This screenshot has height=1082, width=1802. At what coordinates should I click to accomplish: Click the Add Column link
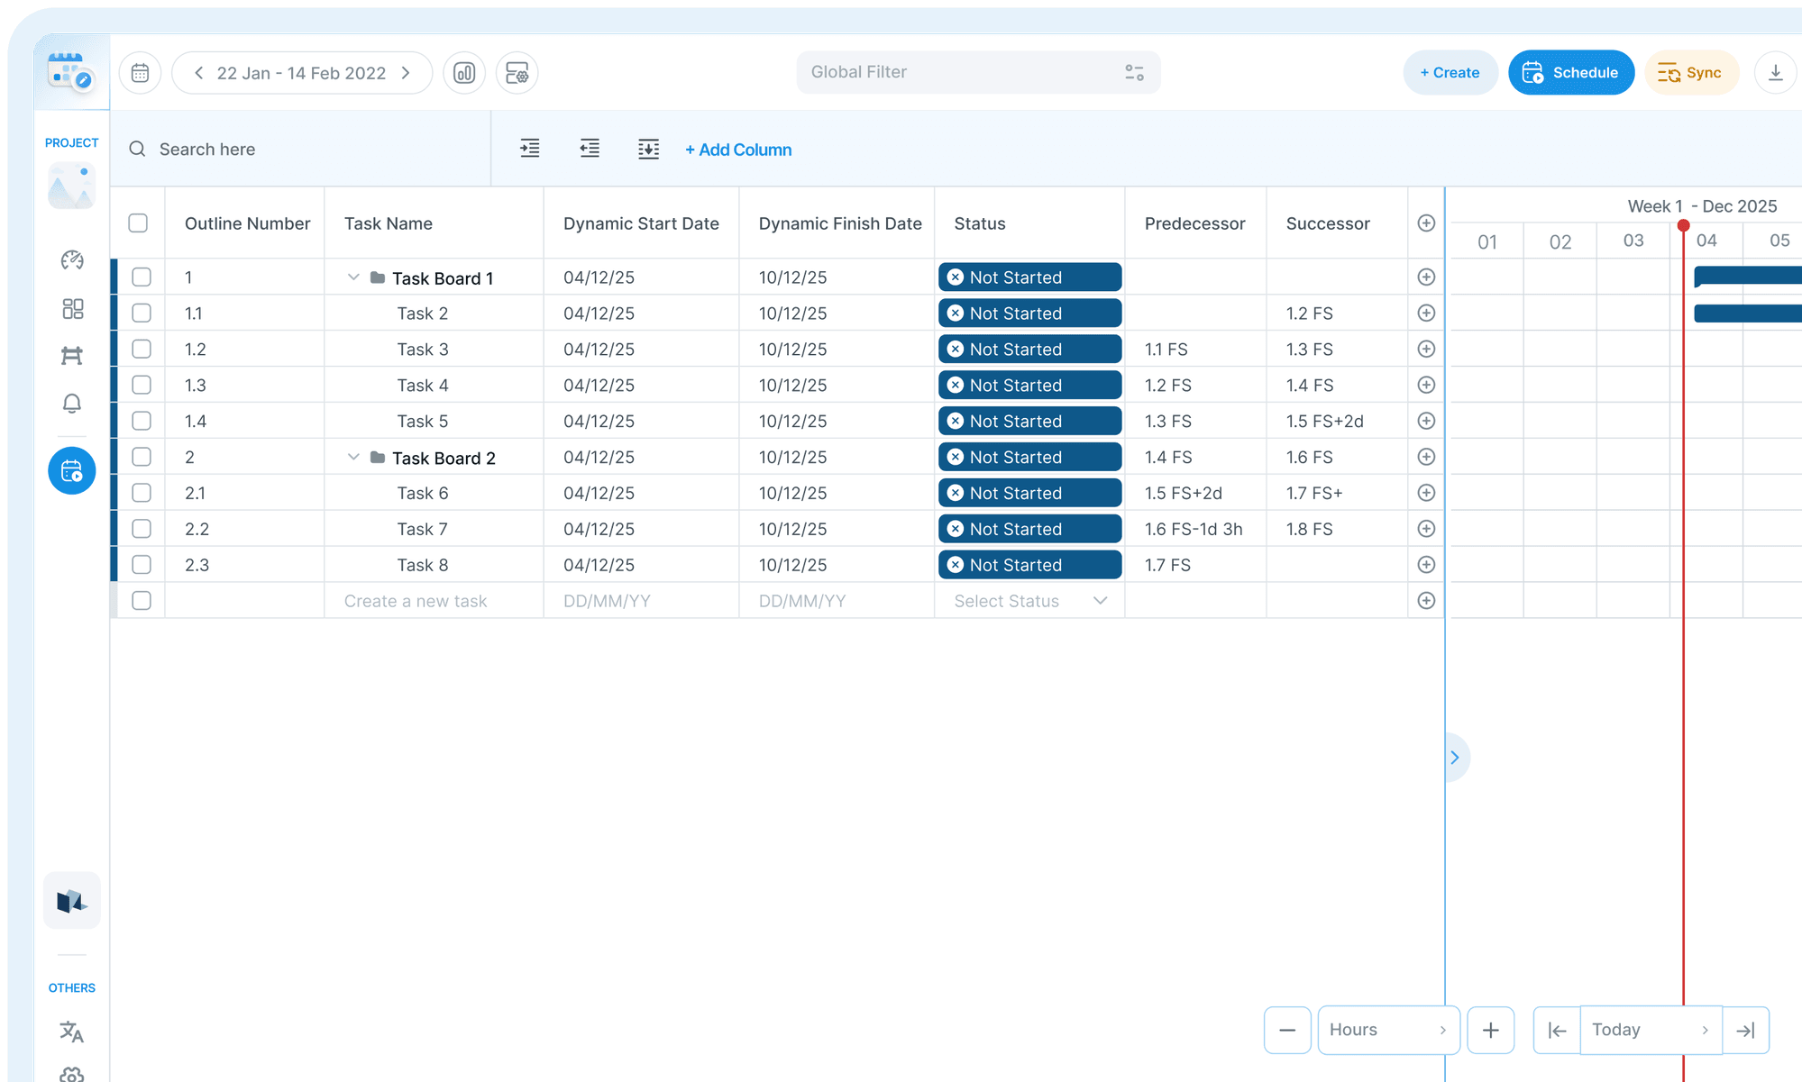(x=738, y=150)
